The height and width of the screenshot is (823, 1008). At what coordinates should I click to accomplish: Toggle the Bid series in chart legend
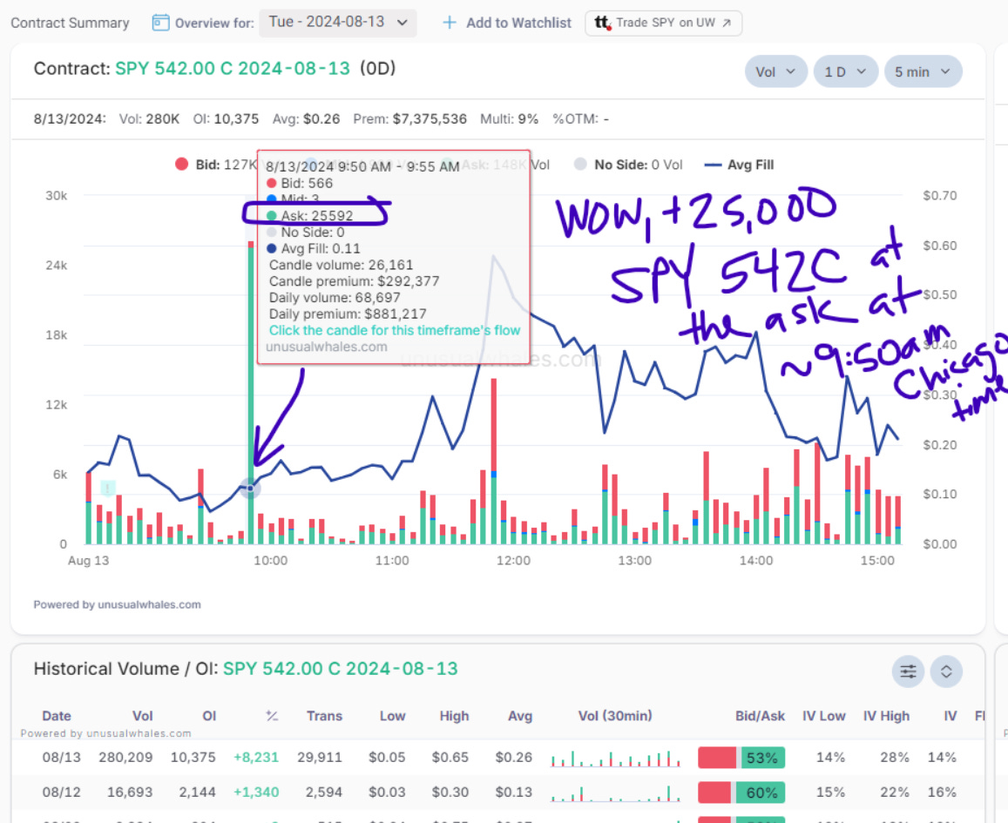click(x=216, y=165)
